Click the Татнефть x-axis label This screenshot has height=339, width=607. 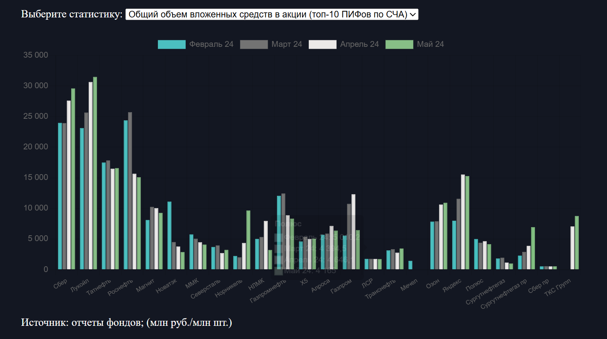[x=98, y=287]
